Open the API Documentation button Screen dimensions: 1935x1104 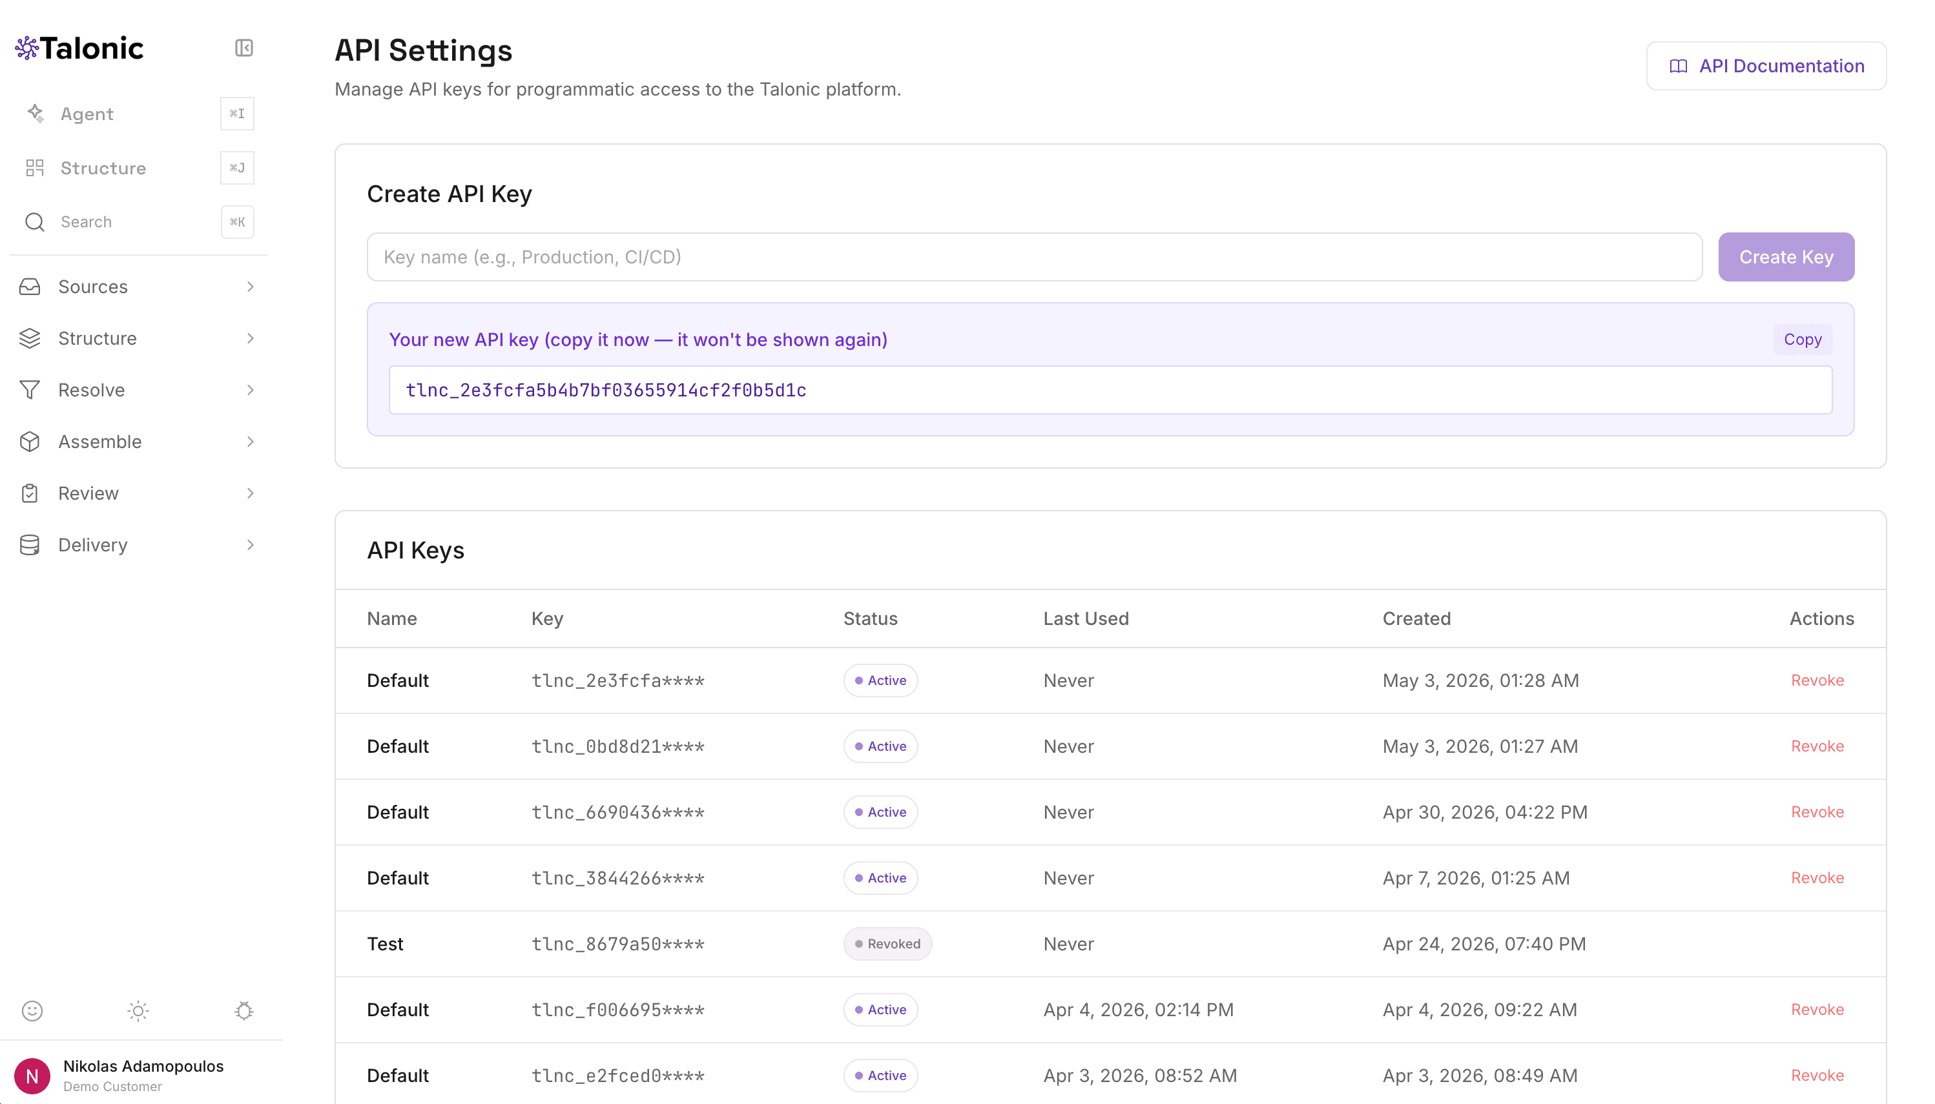click(1765, 66)
